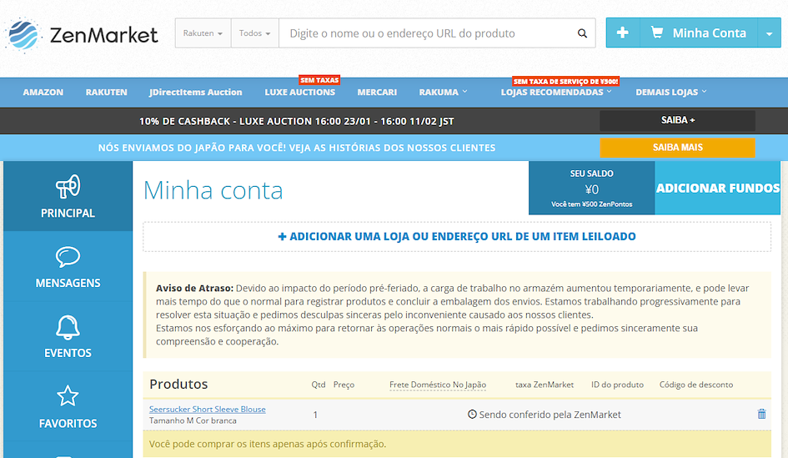788x458 pixels.
Task: Go to the AMAZON tab
Action: pyautogui.click(x=43, y=92)
